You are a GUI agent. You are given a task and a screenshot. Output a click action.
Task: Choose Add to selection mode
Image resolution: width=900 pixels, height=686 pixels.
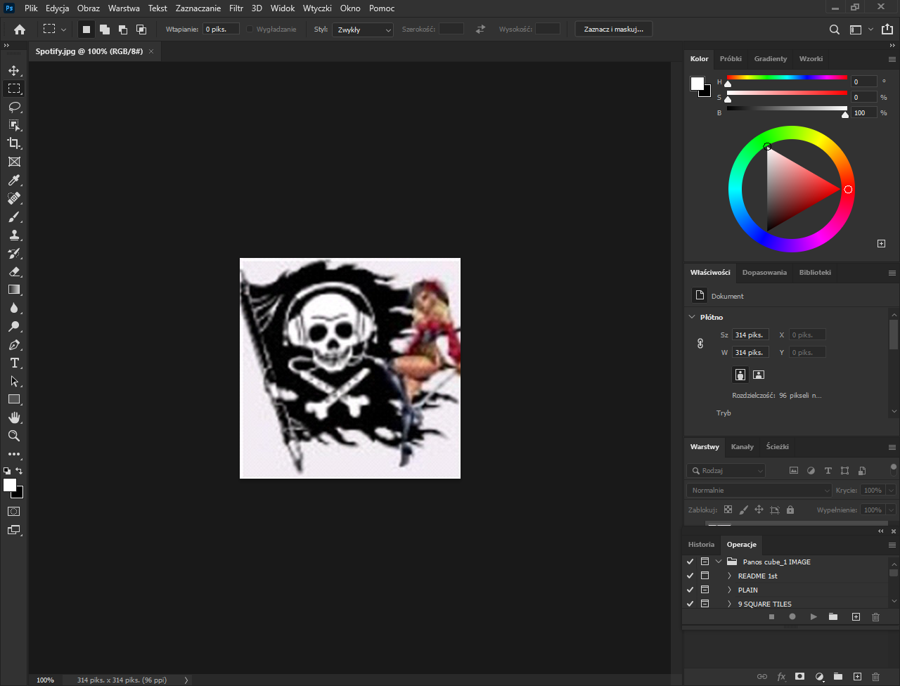(x=104, y=30)
